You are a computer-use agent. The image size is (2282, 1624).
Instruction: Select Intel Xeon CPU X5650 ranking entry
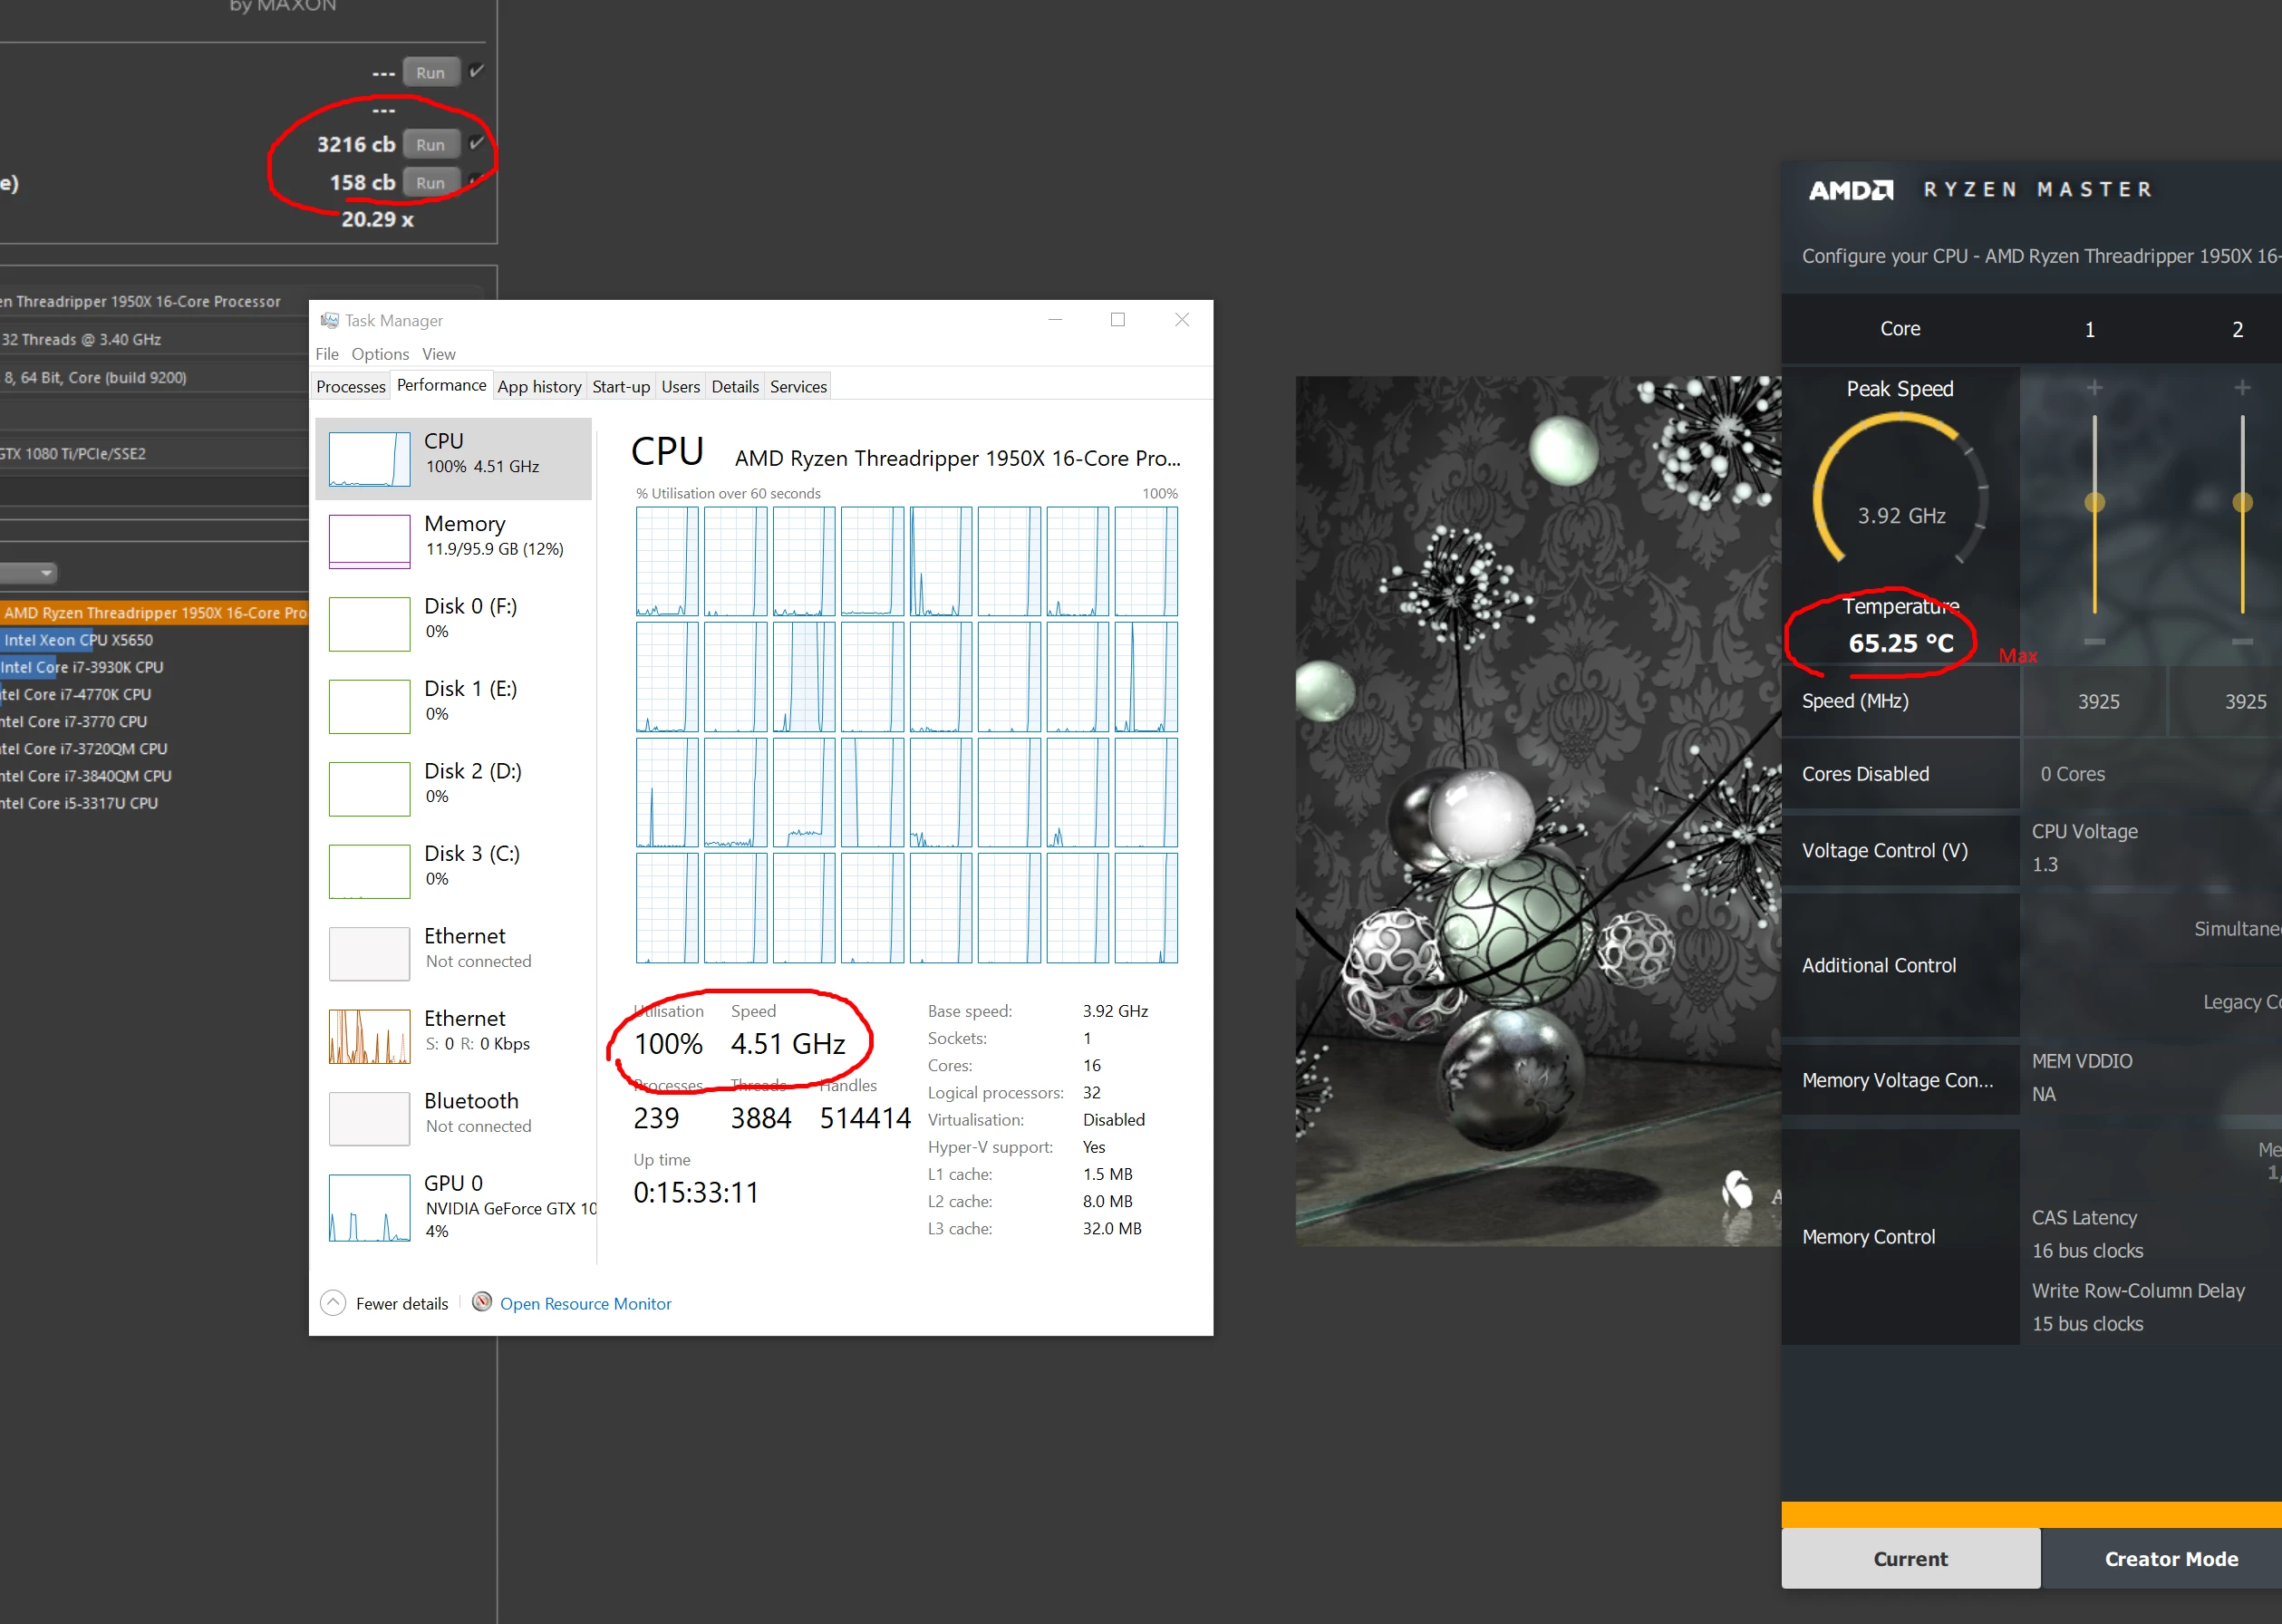tap(78, 640)
